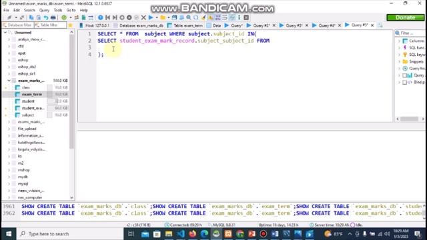The image size is (427, 240).
Task: Click the Windows Start button
Action: point(9,234)
